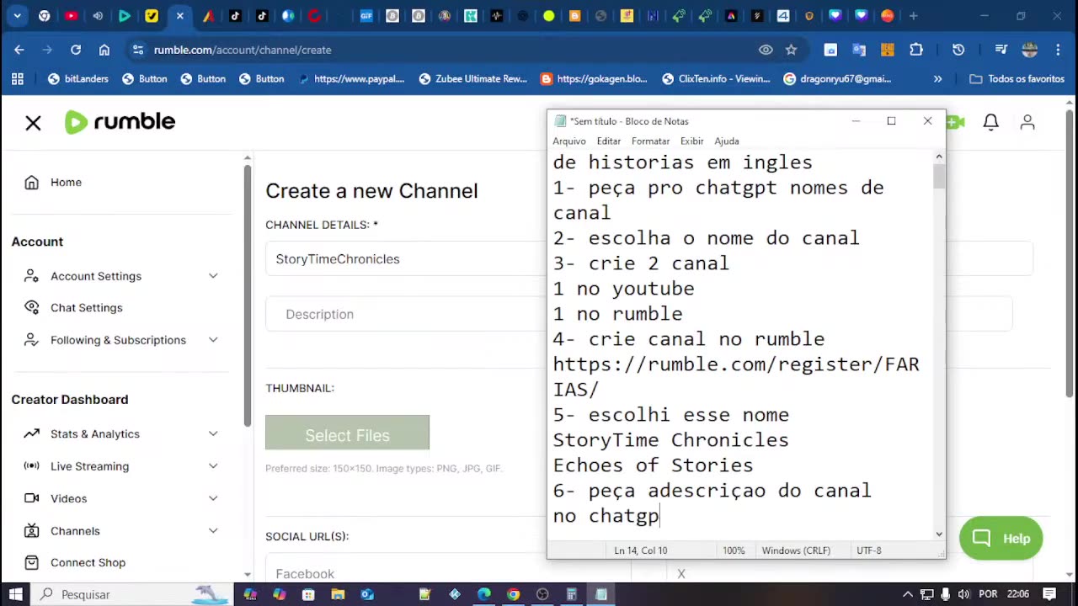Click Select Files thumbnail button
1078x606 pixels.
pyautogui.click(x=347, y=433)
